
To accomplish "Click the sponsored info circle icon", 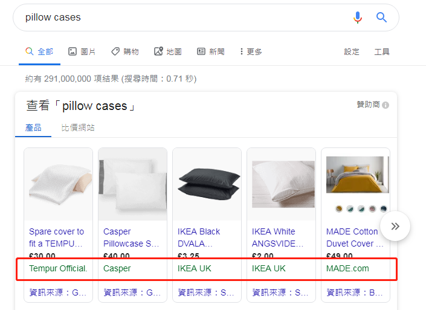I will [x=386, y=105].
